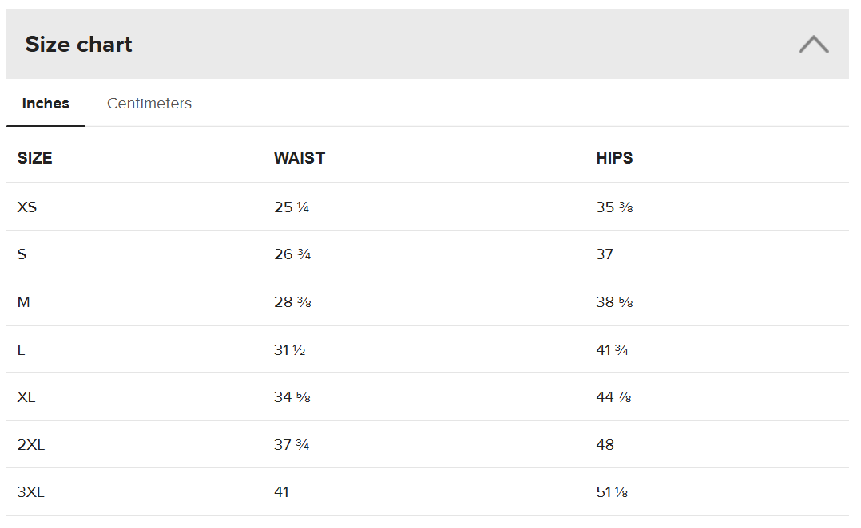Click the SIZE column header
Image resolution: width=861 pixels, height=528 pixels.
point(34,158)
